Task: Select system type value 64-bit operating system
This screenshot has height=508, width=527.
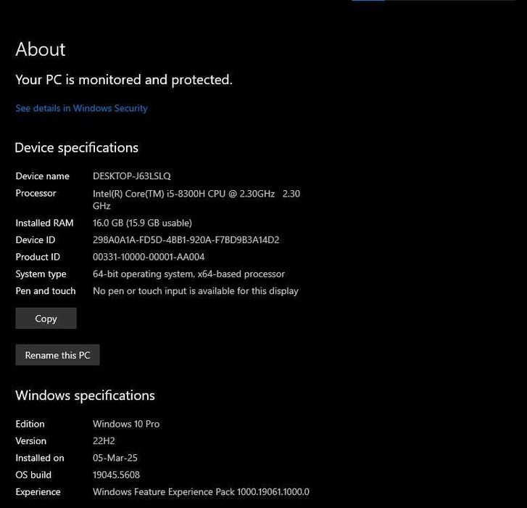Action: point(188,274)
